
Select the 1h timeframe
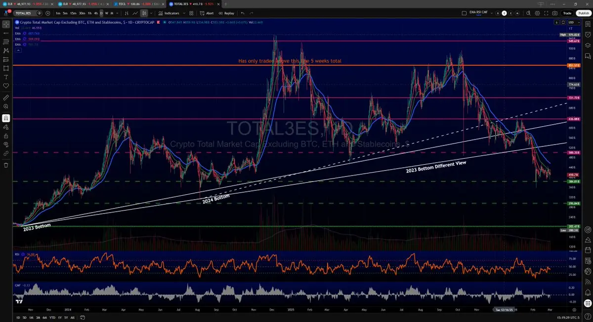click(90, 13)
